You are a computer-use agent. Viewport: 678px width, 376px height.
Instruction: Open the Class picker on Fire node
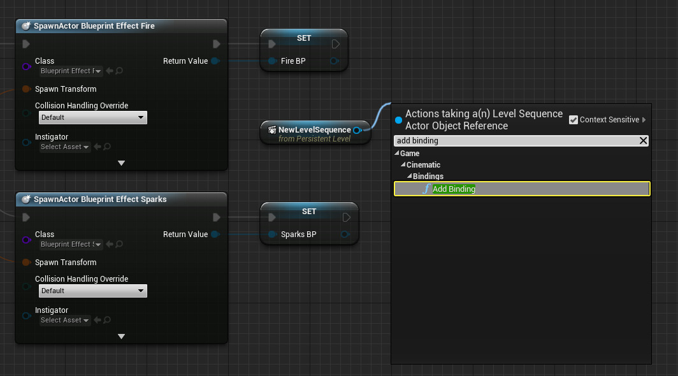pyautogui.click(x=71, y=71)
